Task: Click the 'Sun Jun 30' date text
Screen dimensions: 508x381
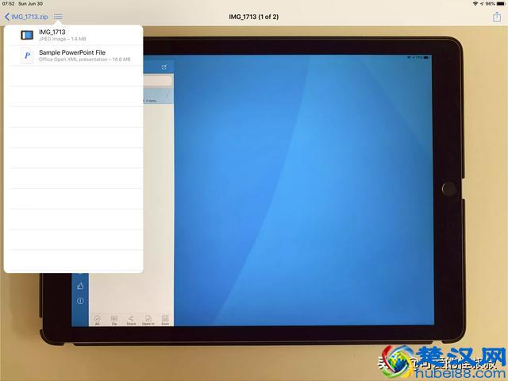Action: pyautogui.click(x=30, y=3)
